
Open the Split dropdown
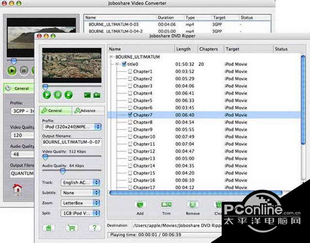coord(80,213)
